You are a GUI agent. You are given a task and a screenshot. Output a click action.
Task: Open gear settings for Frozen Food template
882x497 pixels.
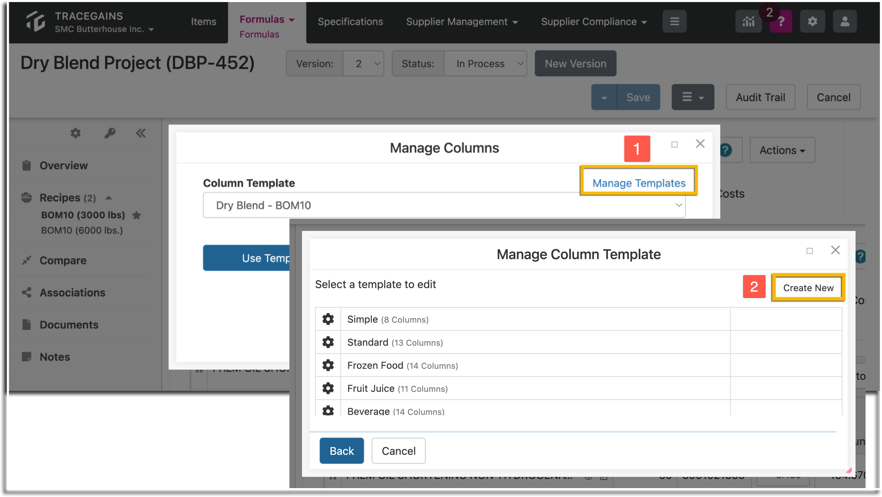pos(328,365)
